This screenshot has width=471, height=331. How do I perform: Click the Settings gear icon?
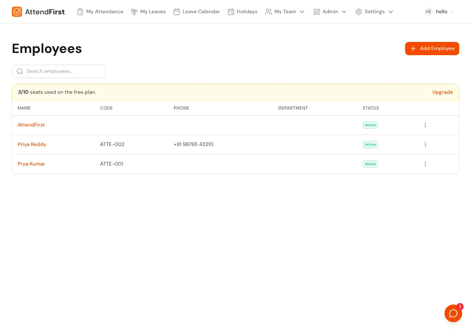pyautogui.click(x=359, y=12)
